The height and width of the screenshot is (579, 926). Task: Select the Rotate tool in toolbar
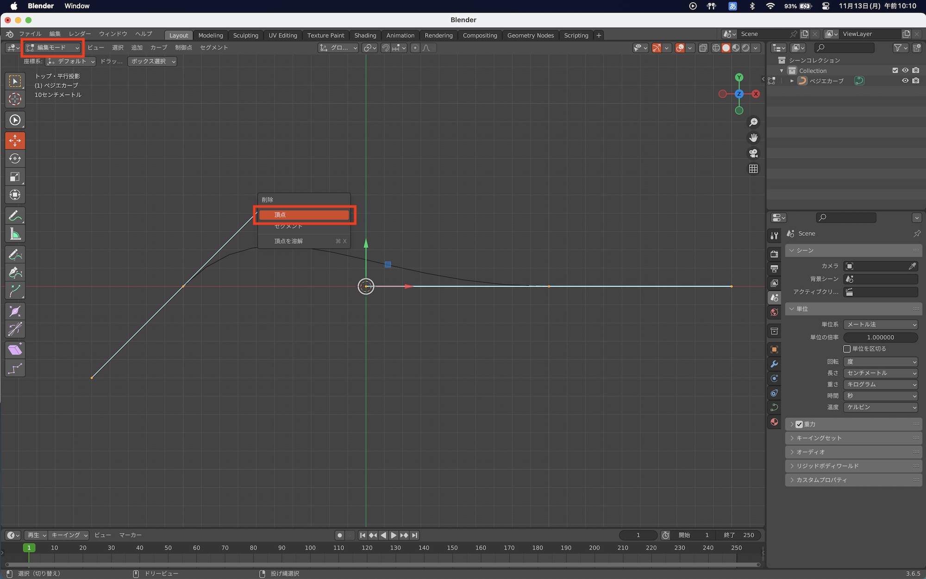click(15, 158)
